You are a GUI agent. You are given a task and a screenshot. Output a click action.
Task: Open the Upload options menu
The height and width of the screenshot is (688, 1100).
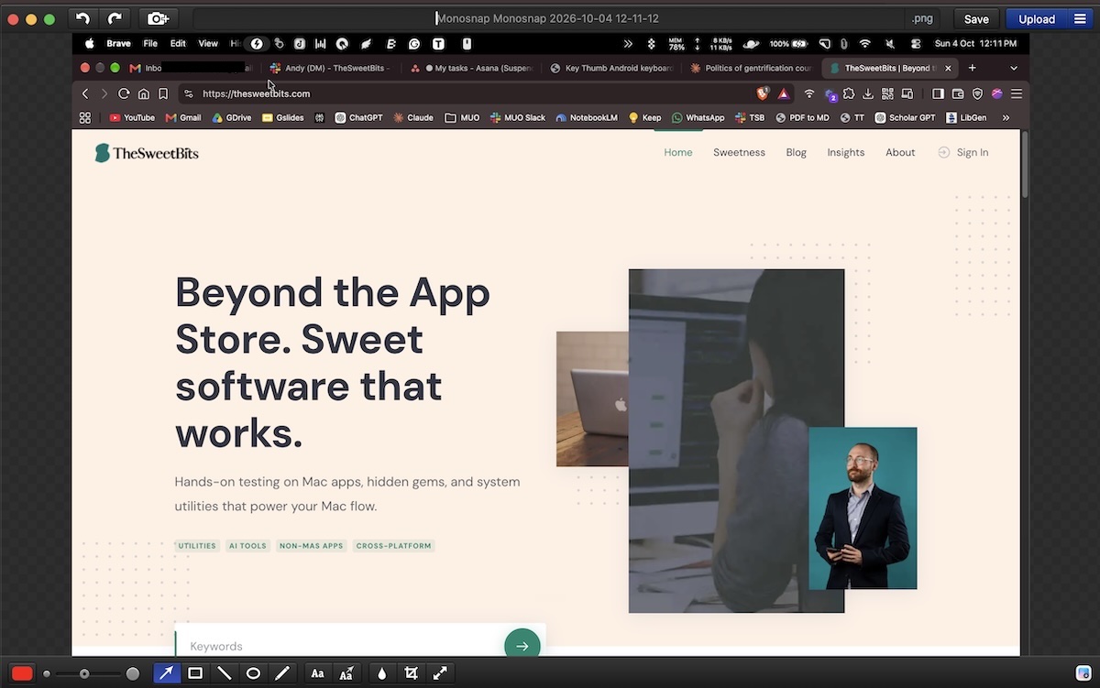point(1079,18)
